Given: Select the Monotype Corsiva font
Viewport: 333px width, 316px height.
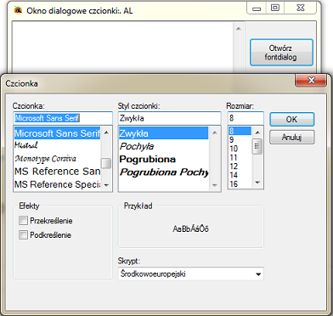Looking at the screenshot, I should pos(58,159).
